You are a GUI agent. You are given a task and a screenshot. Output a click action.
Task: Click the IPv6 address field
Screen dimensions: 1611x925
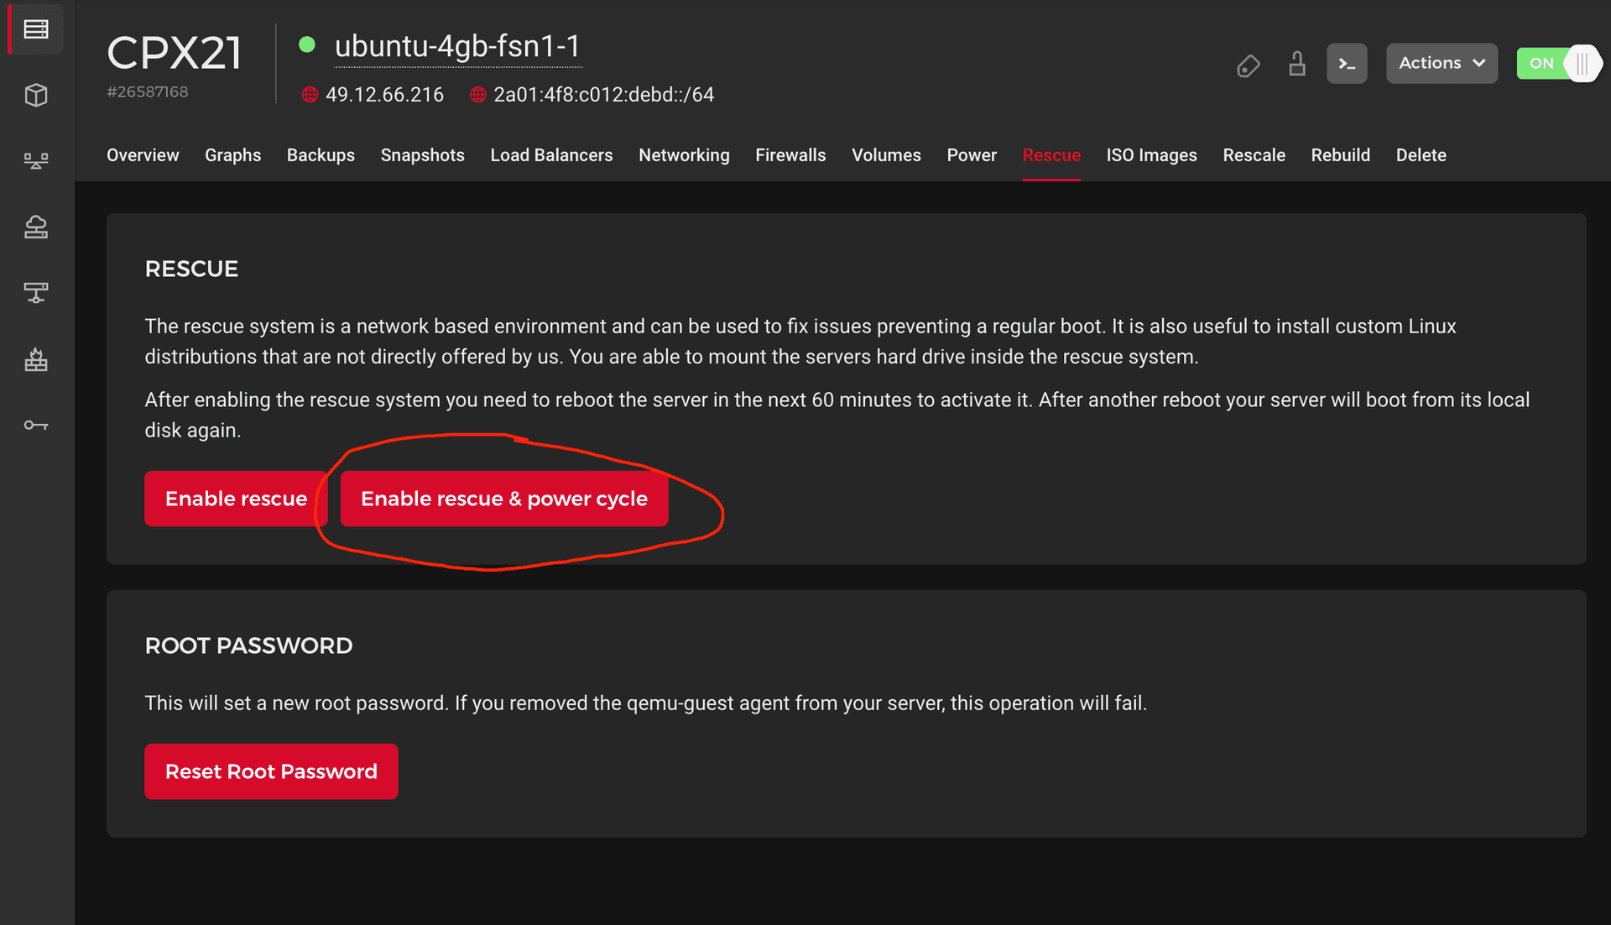(603, 94)
